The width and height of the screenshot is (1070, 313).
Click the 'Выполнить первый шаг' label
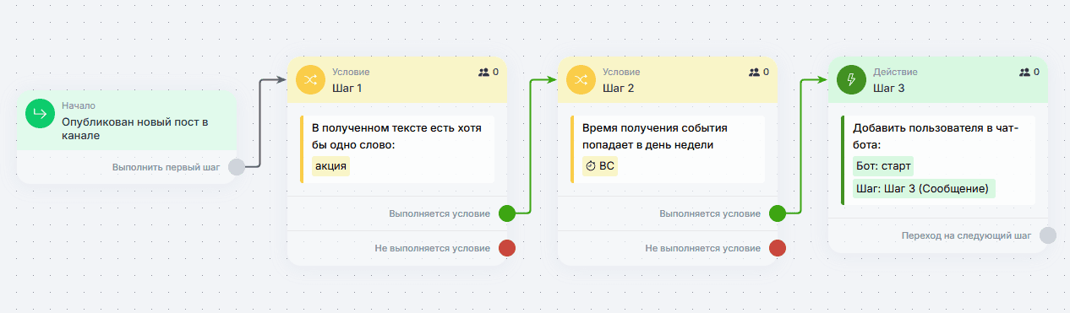(x=166, y=167)
